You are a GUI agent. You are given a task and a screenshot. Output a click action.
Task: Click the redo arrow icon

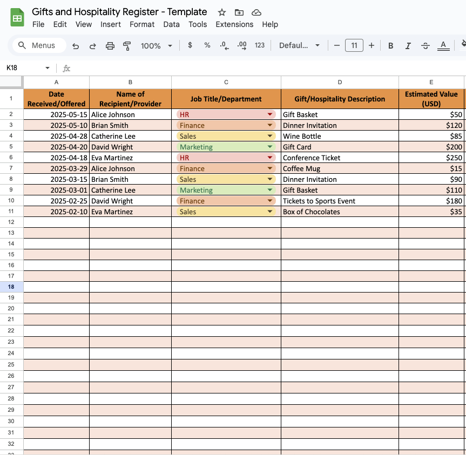point(92,46)
